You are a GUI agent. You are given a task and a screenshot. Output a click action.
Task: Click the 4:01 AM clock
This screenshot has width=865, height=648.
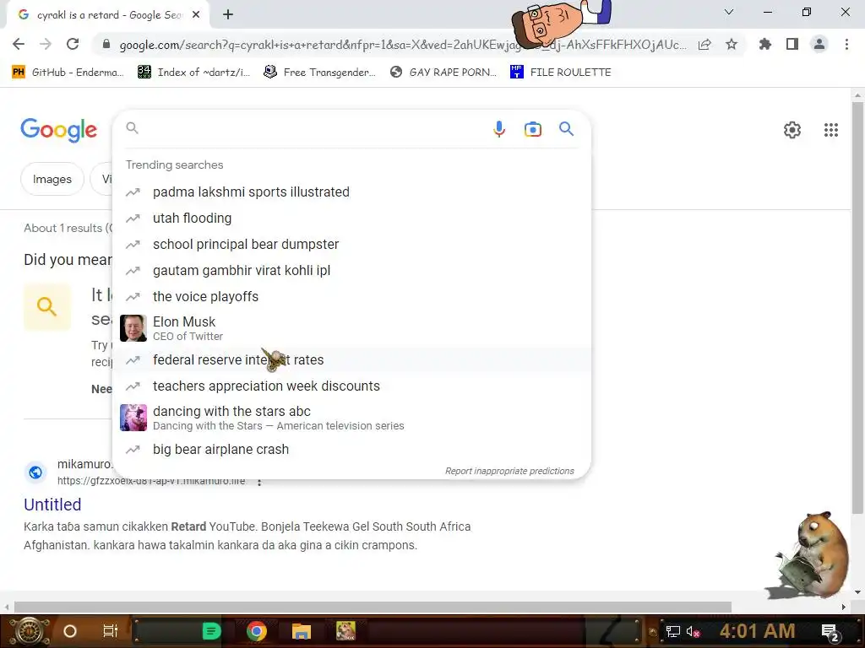click(757, 631)
